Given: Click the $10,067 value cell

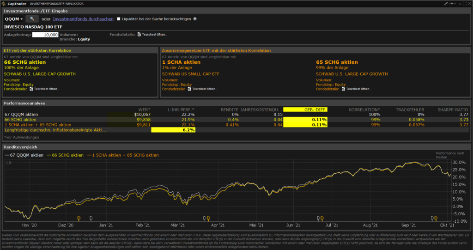Looking at the screenshot, I should (x=142, y=115).
